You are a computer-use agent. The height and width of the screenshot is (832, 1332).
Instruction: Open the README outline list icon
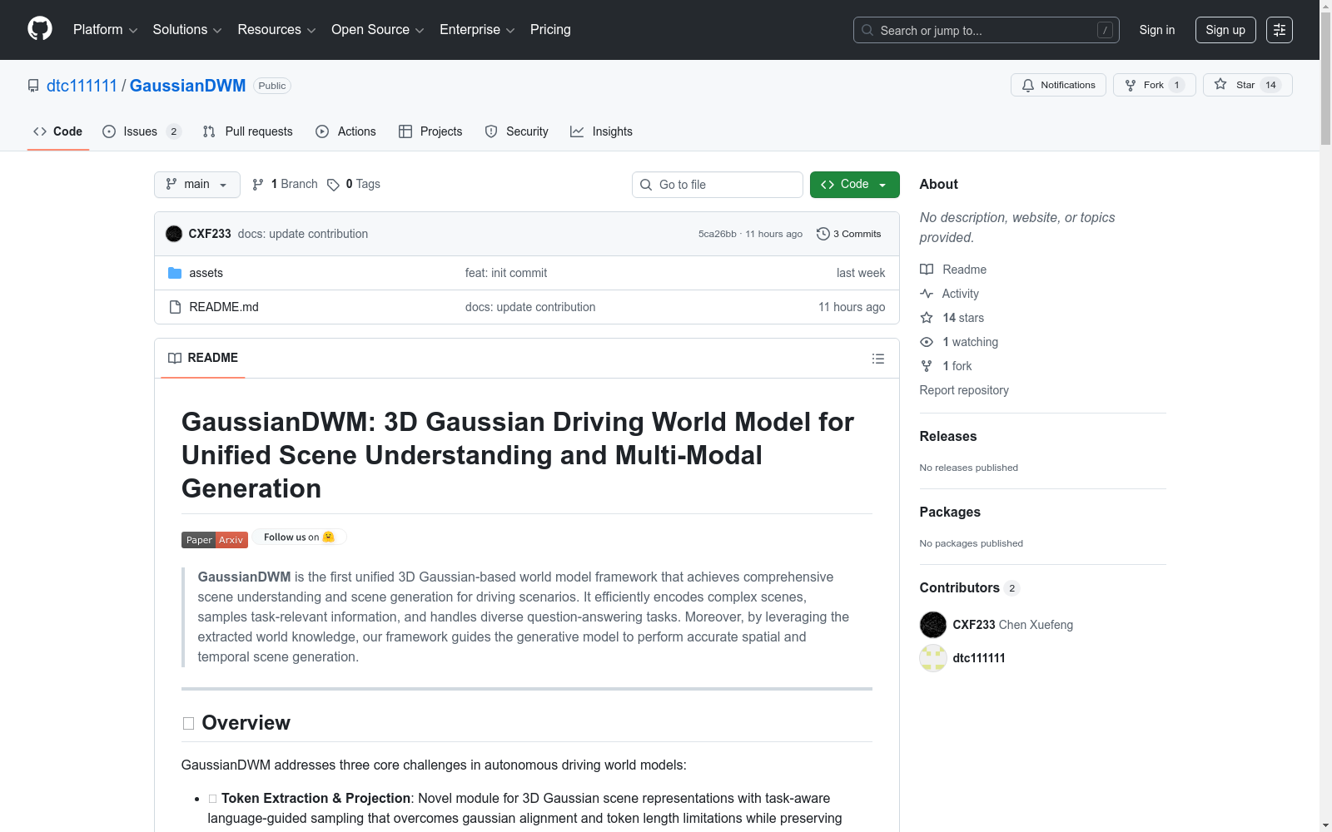(878, 359)
